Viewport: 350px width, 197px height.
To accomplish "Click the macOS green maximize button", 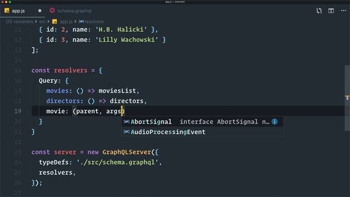I will tap(10, 2).
